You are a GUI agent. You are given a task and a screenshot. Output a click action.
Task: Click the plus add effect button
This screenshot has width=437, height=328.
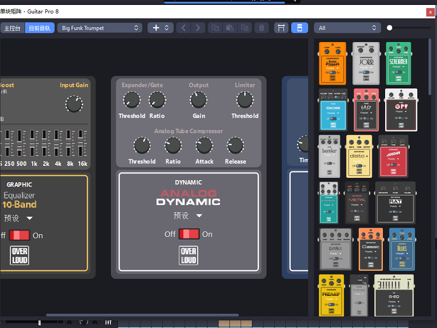pos(161,28)
